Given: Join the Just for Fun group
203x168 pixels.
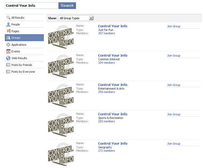Looking at the screenshot, I should [174, 26].
